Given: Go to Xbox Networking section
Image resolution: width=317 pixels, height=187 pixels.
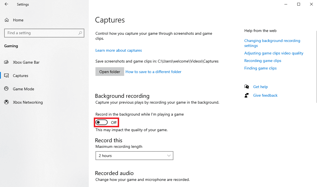Looking at the screenshot, I should 28,102.
